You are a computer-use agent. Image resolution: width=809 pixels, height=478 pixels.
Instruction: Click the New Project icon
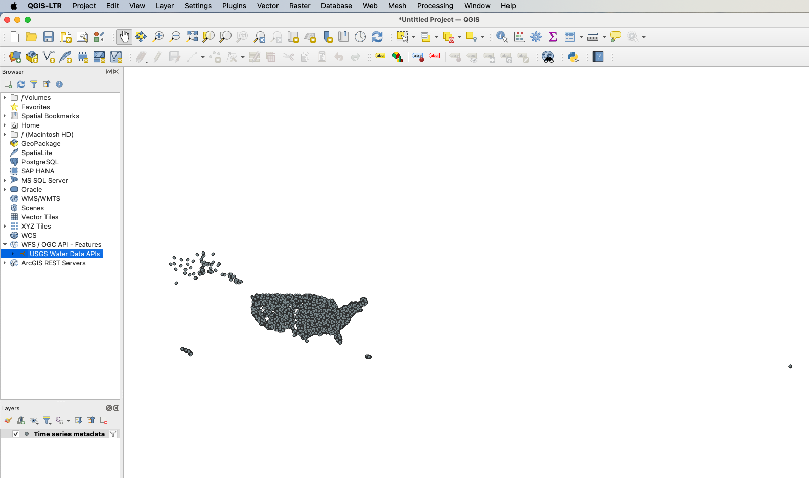[15, 37]
